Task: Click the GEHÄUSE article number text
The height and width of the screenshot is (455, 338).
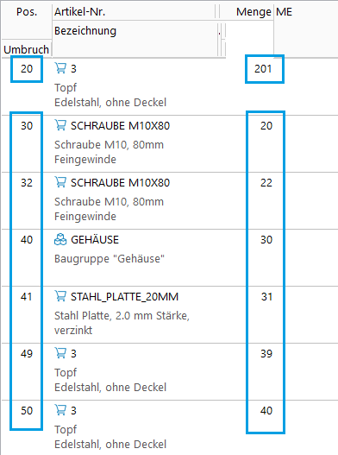Action: point(95,240)
